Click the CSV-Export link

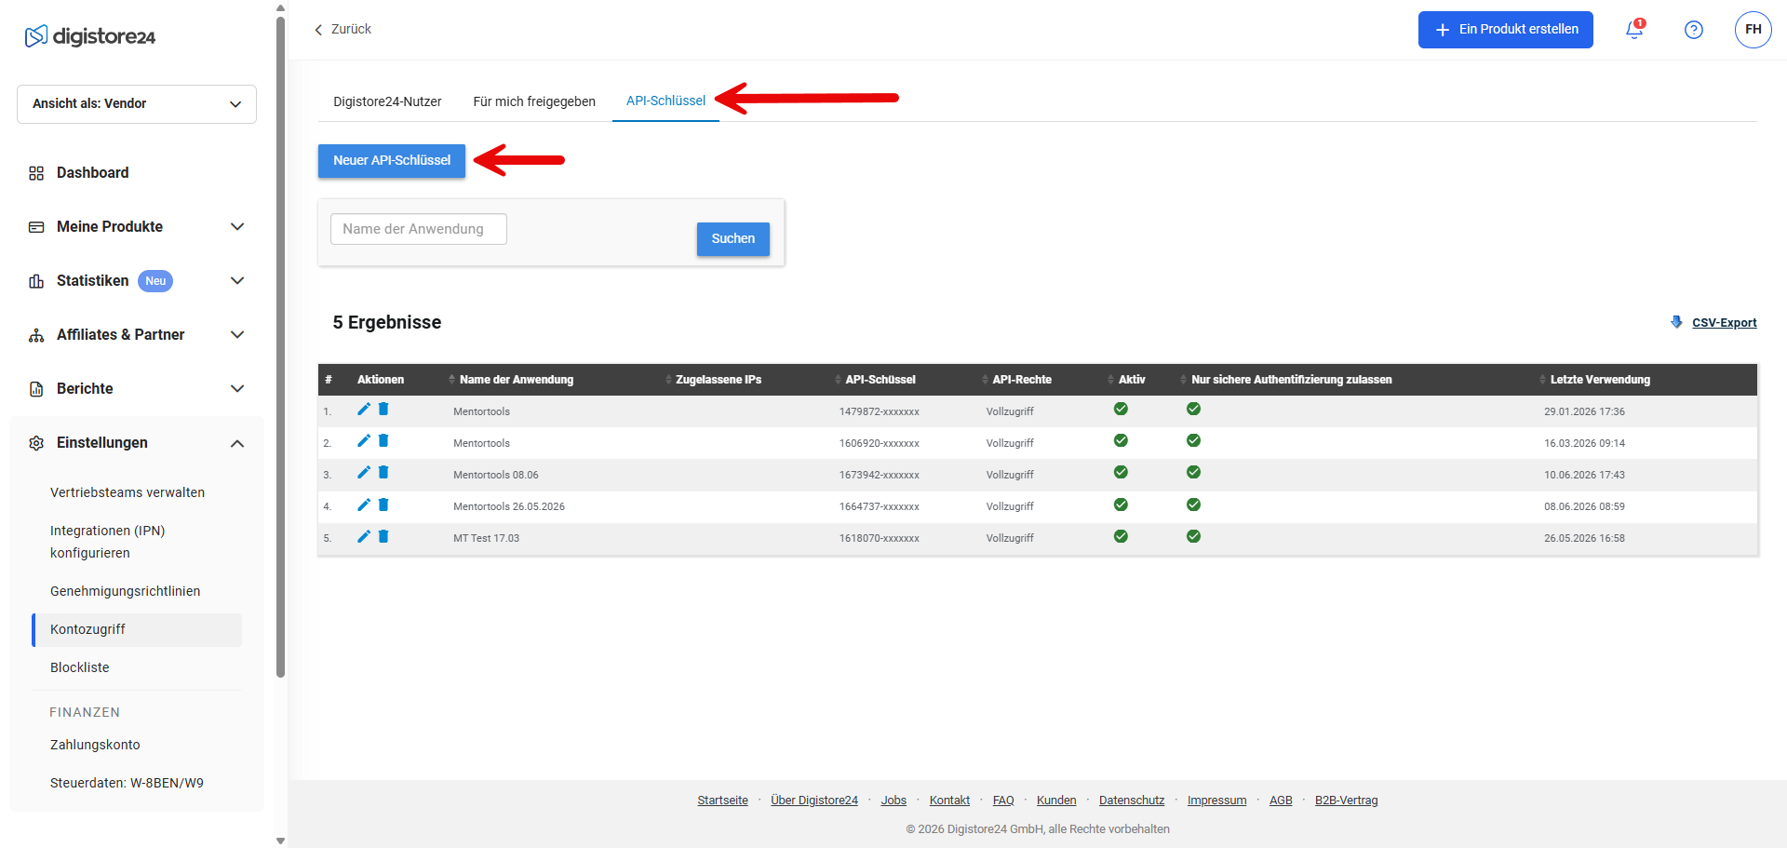click(1724, 323)
